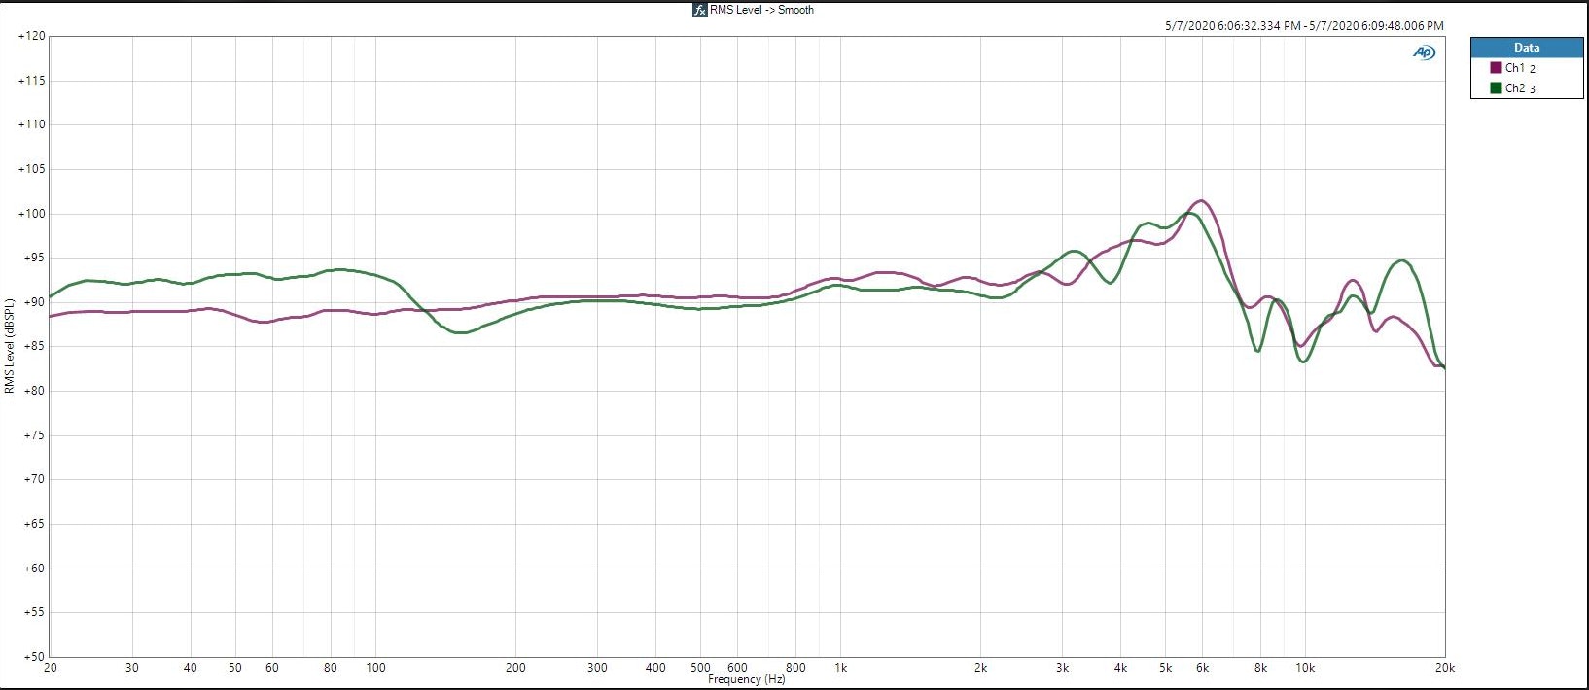Click the green Ch2 peak near 16k
Image resolution: width=1589 pixels, height=690 pixels.
[1401, 260]
